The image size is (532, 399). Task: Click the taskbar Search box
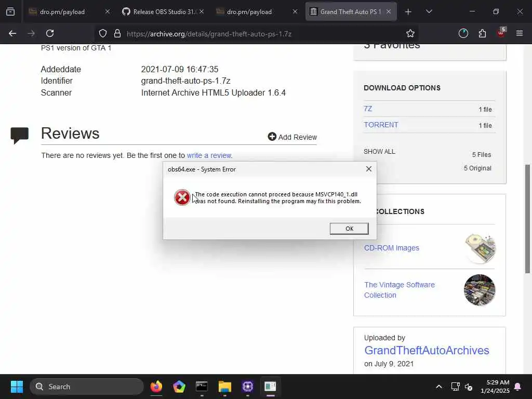coord(87,387)
